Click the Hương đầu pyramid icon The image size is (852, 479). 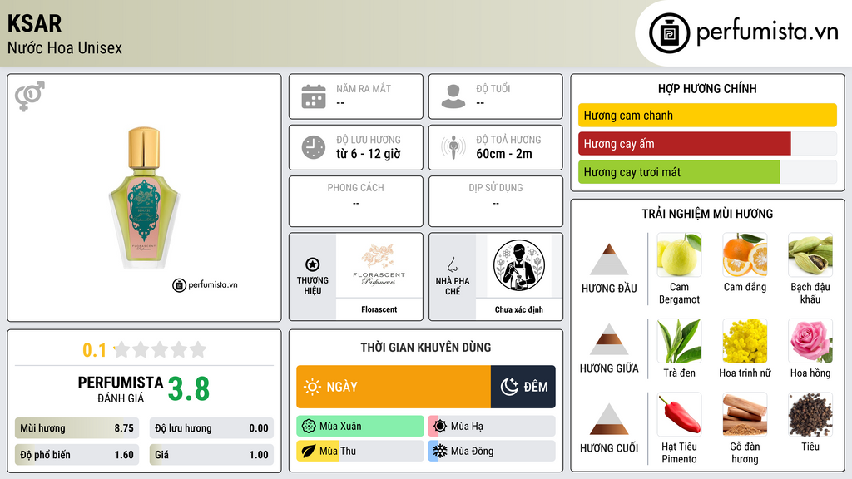tap(609, 259)
